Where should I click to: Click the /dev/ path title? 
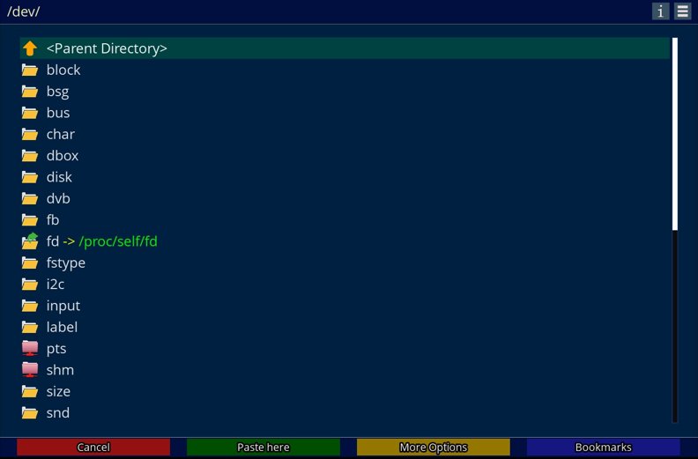click(x=23, y=11)
